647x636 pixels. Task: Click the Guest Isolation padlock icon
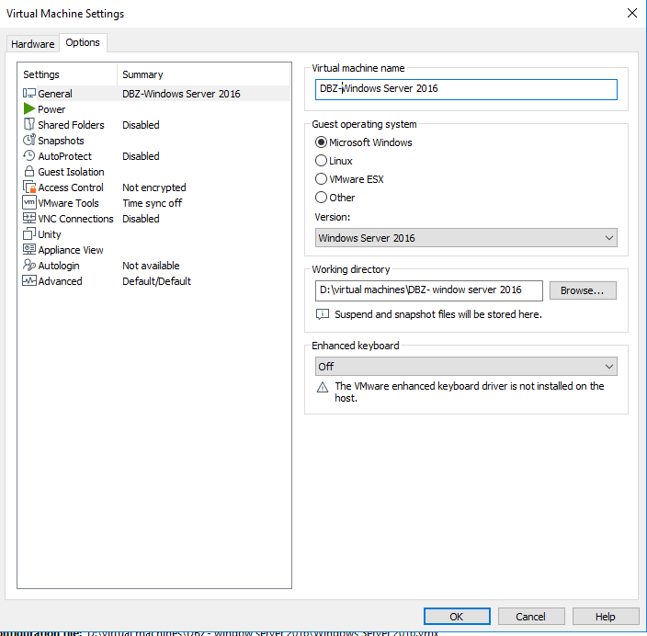28,171
